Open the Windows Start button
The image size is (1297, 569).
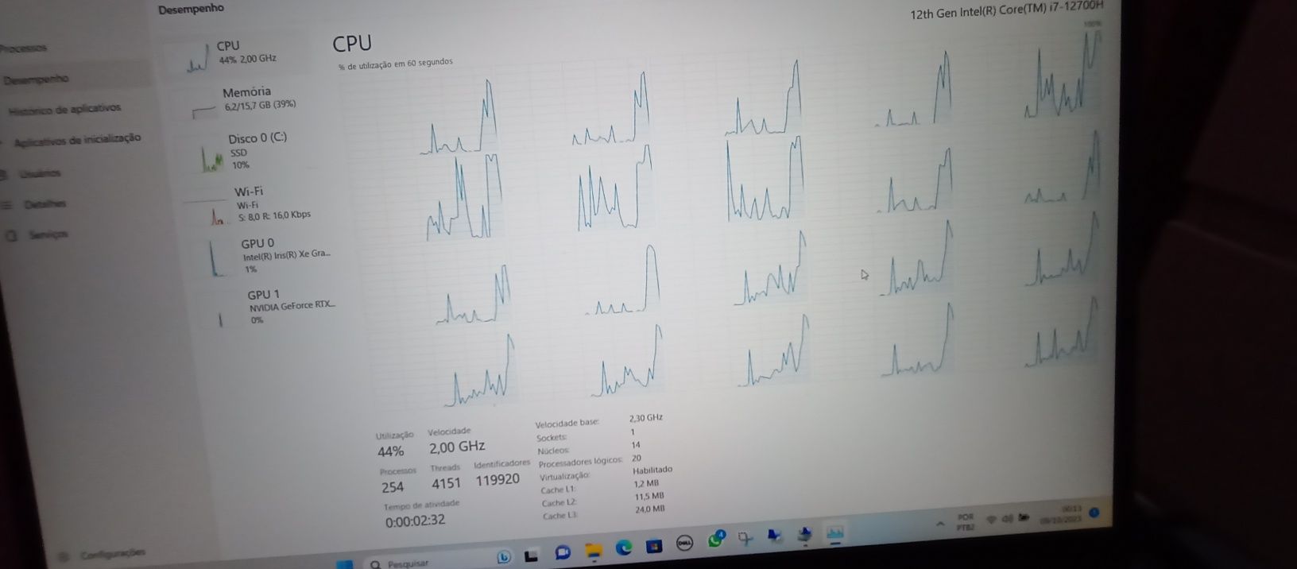coord(345,563)
